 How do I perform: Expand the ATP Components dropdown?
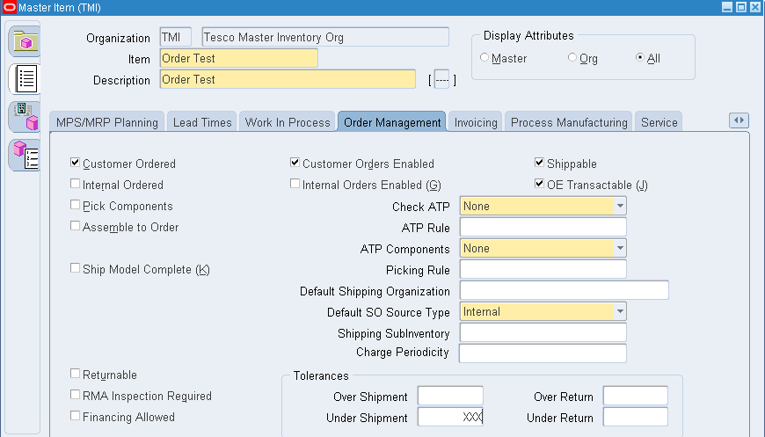point(620,248)
